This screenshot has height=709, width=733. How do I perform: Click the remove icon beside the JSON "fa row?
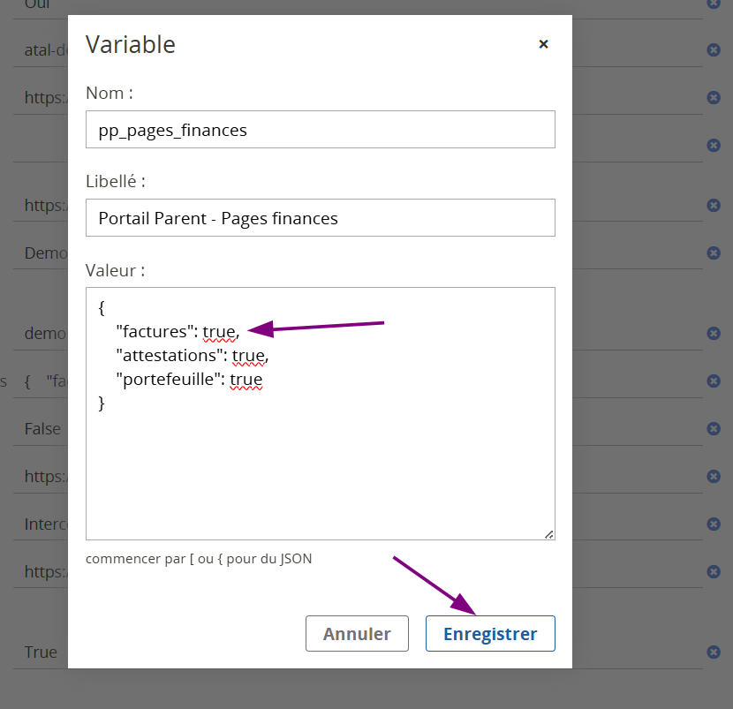[x=714, y=381]
